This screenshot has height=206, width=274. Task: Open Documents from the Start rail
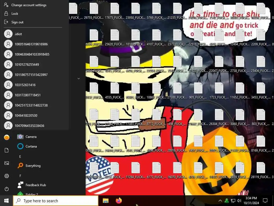[7, 150]
